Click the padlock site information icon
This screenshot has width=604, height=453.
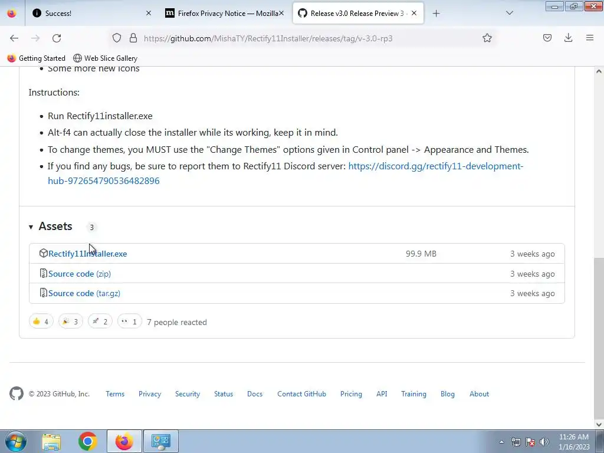point(133,38)
